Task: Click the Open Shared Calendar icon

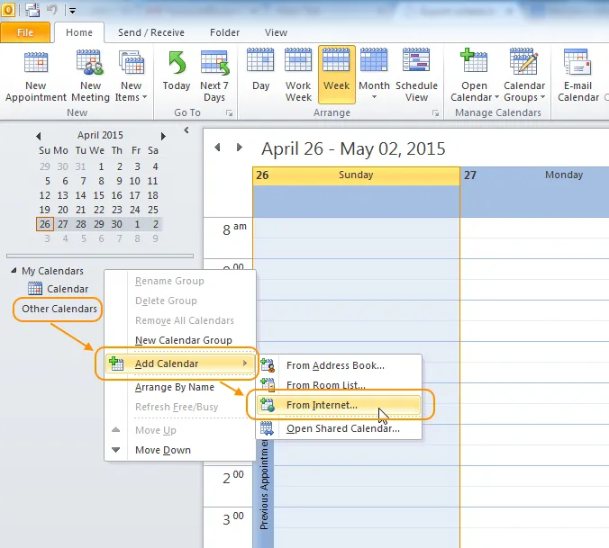Action: pos(267,428)
